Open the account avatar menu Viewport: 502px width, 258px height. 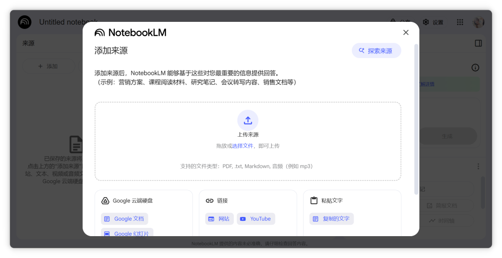click(478, 22)
